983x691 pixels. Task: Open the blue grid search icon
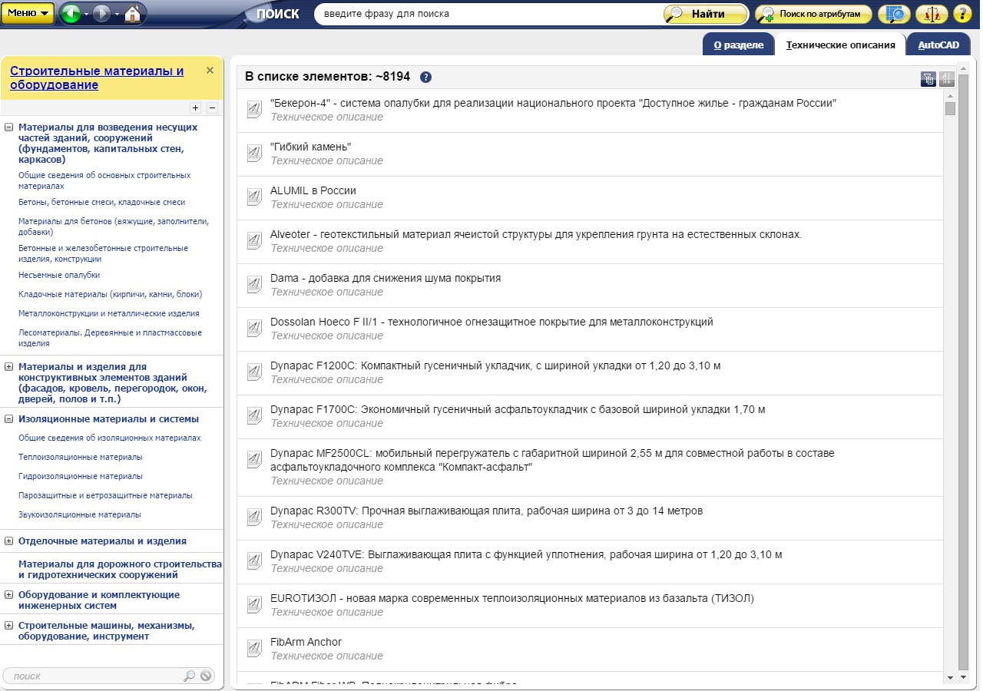point(894,14)
